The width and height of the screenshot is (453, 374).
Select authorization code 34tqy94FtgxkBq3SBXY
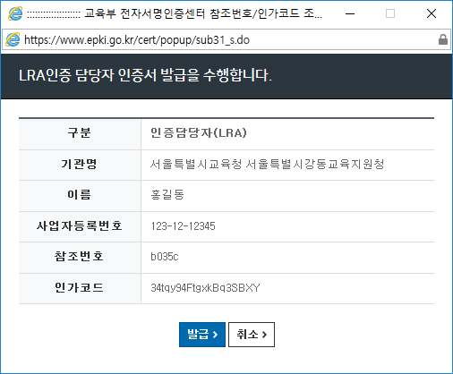pyautogui.click(x=205, y=288)
